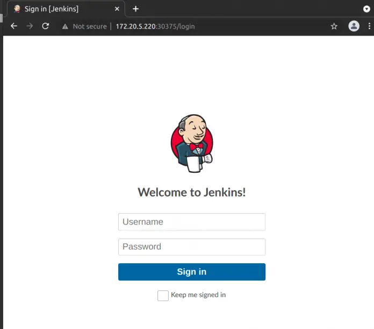This screenshot has width=374, height=329.
Task: Select the Sign in [Jenkins] tab
Action: click(59, 9)
